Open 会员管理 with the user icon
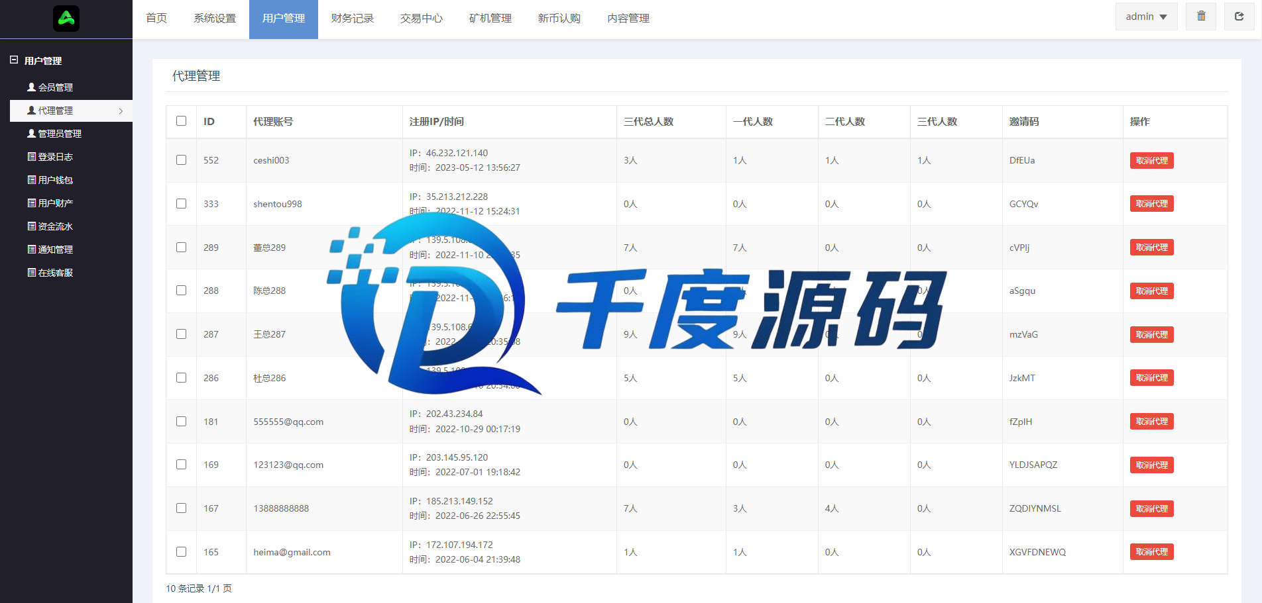Image resolution: width=1262 pixels, height=603 pixels. coord(50,87)
